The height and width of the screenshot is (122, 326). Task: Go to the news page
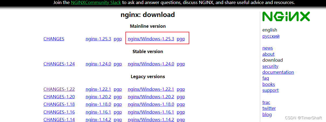coord(268,48)
